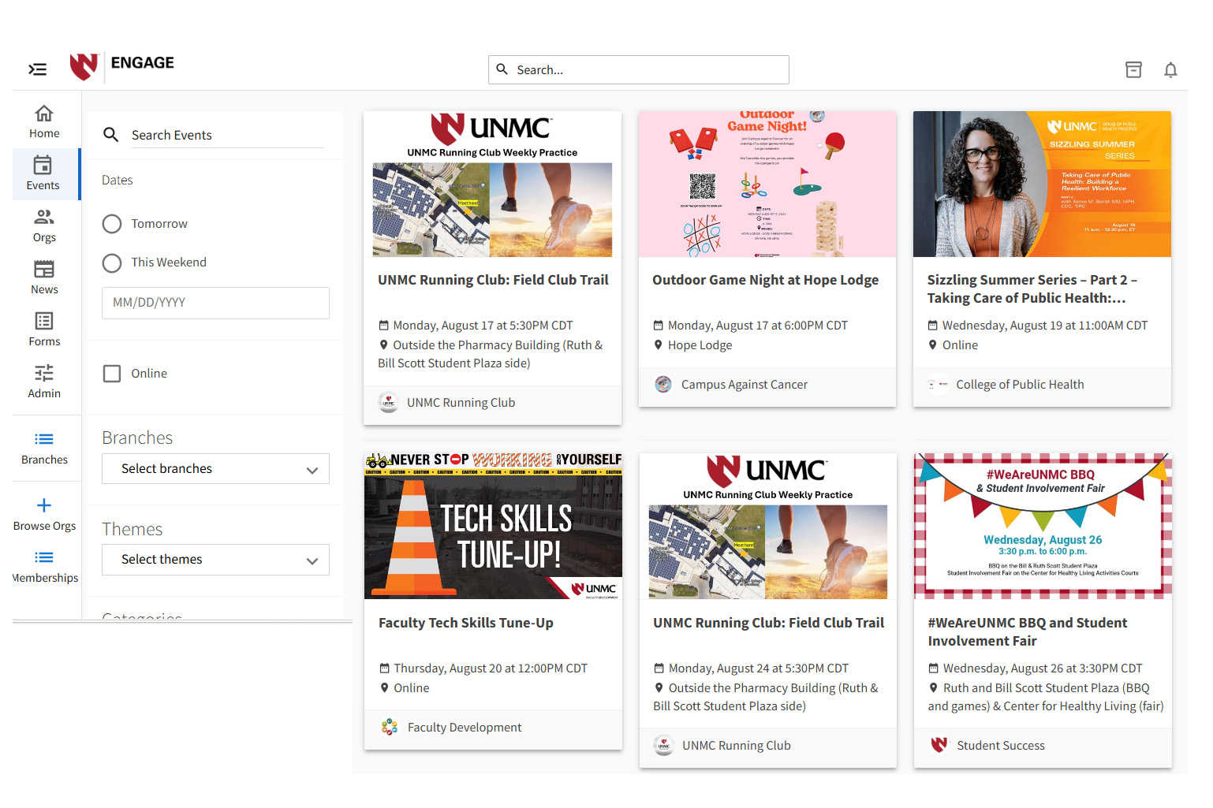The image size is (1213, 808).
Task: Click the Faculty Development text
Action: click(465, 728)
